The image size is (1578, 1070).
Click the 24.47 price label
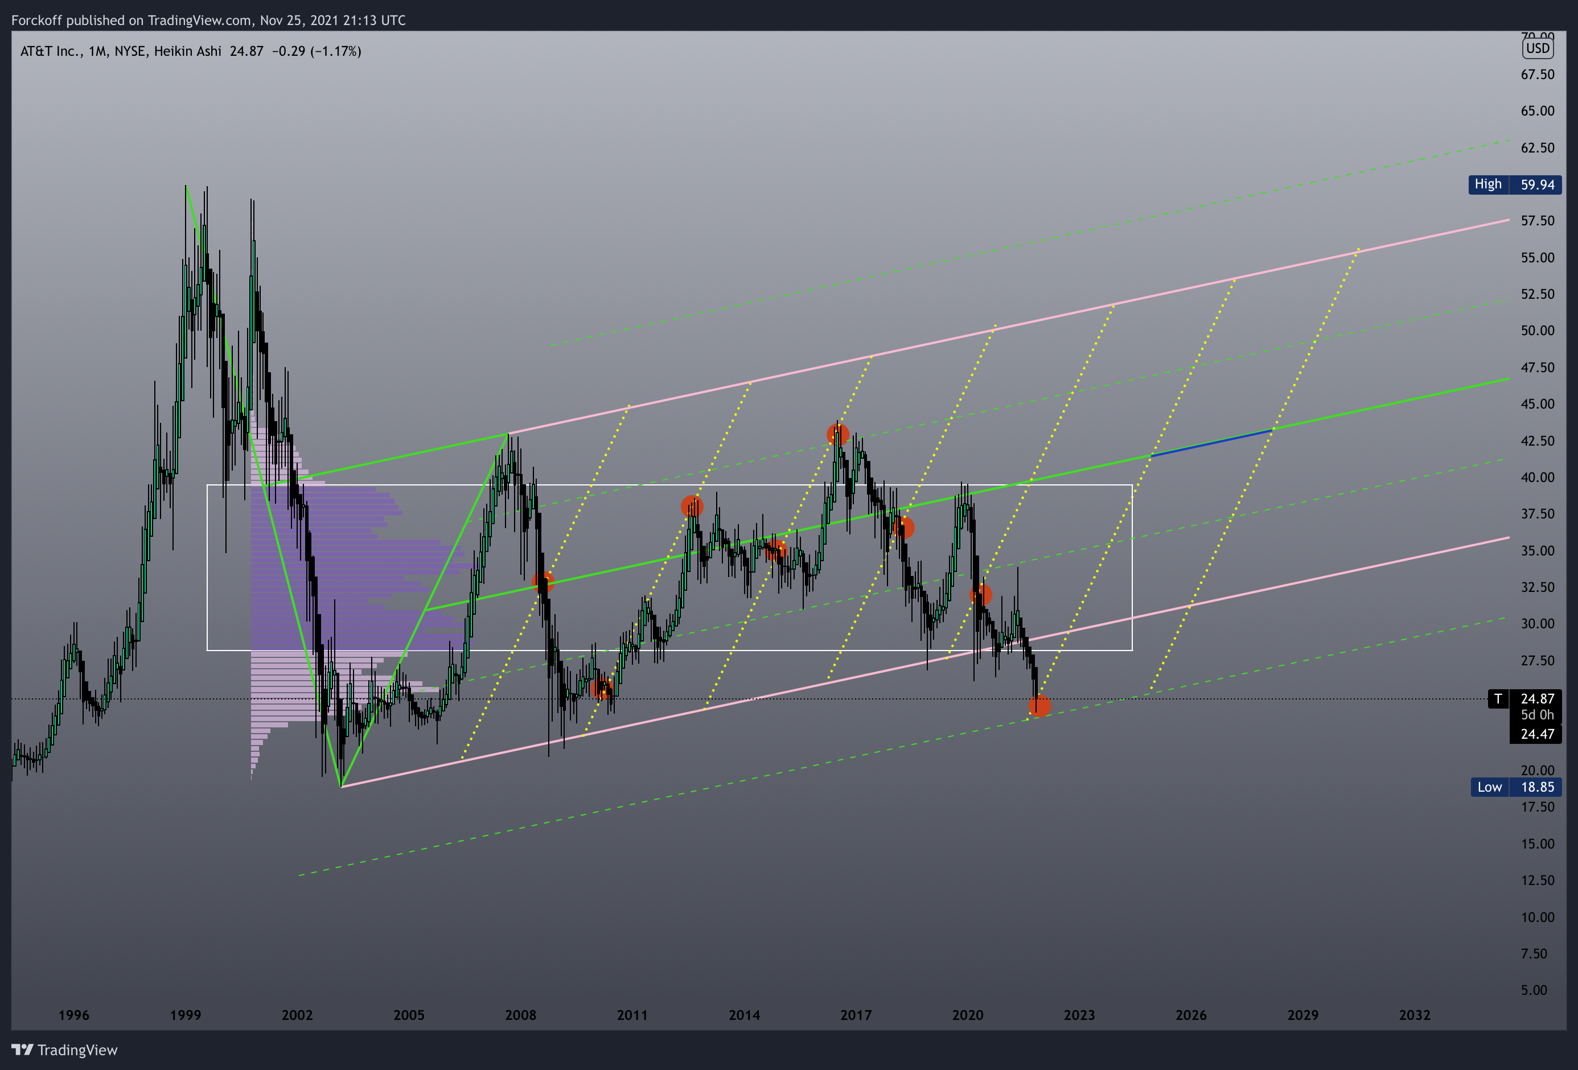coord(1537,734)
